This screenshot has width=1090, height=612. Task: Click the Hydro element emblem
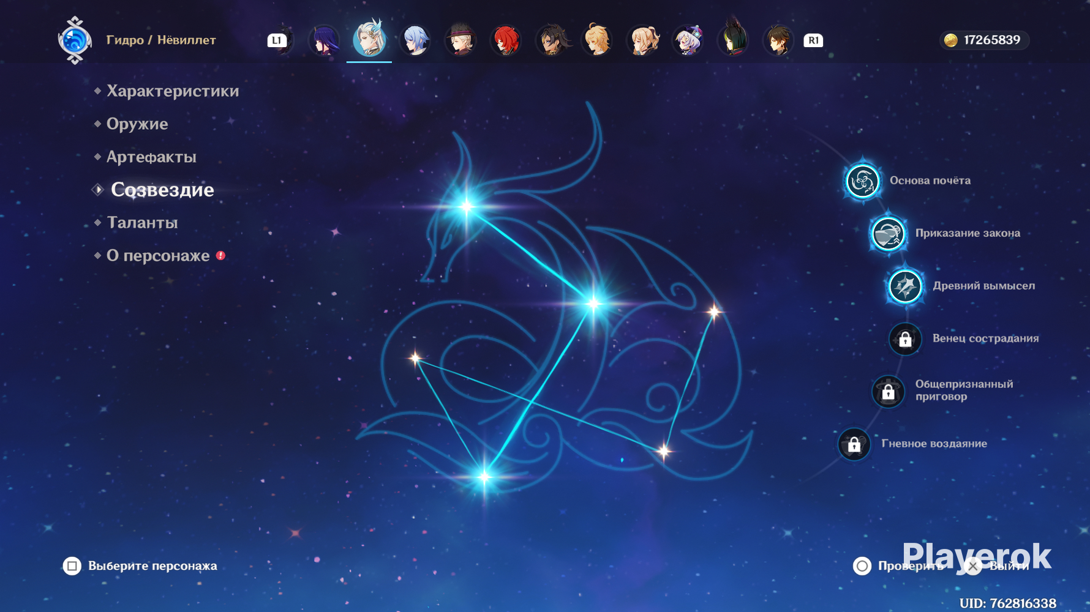click(x=75, y=40)
